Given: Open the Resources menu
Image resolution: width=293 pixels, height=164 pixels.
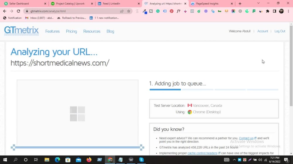Looking at the screenshot, I should pos(92,31).
